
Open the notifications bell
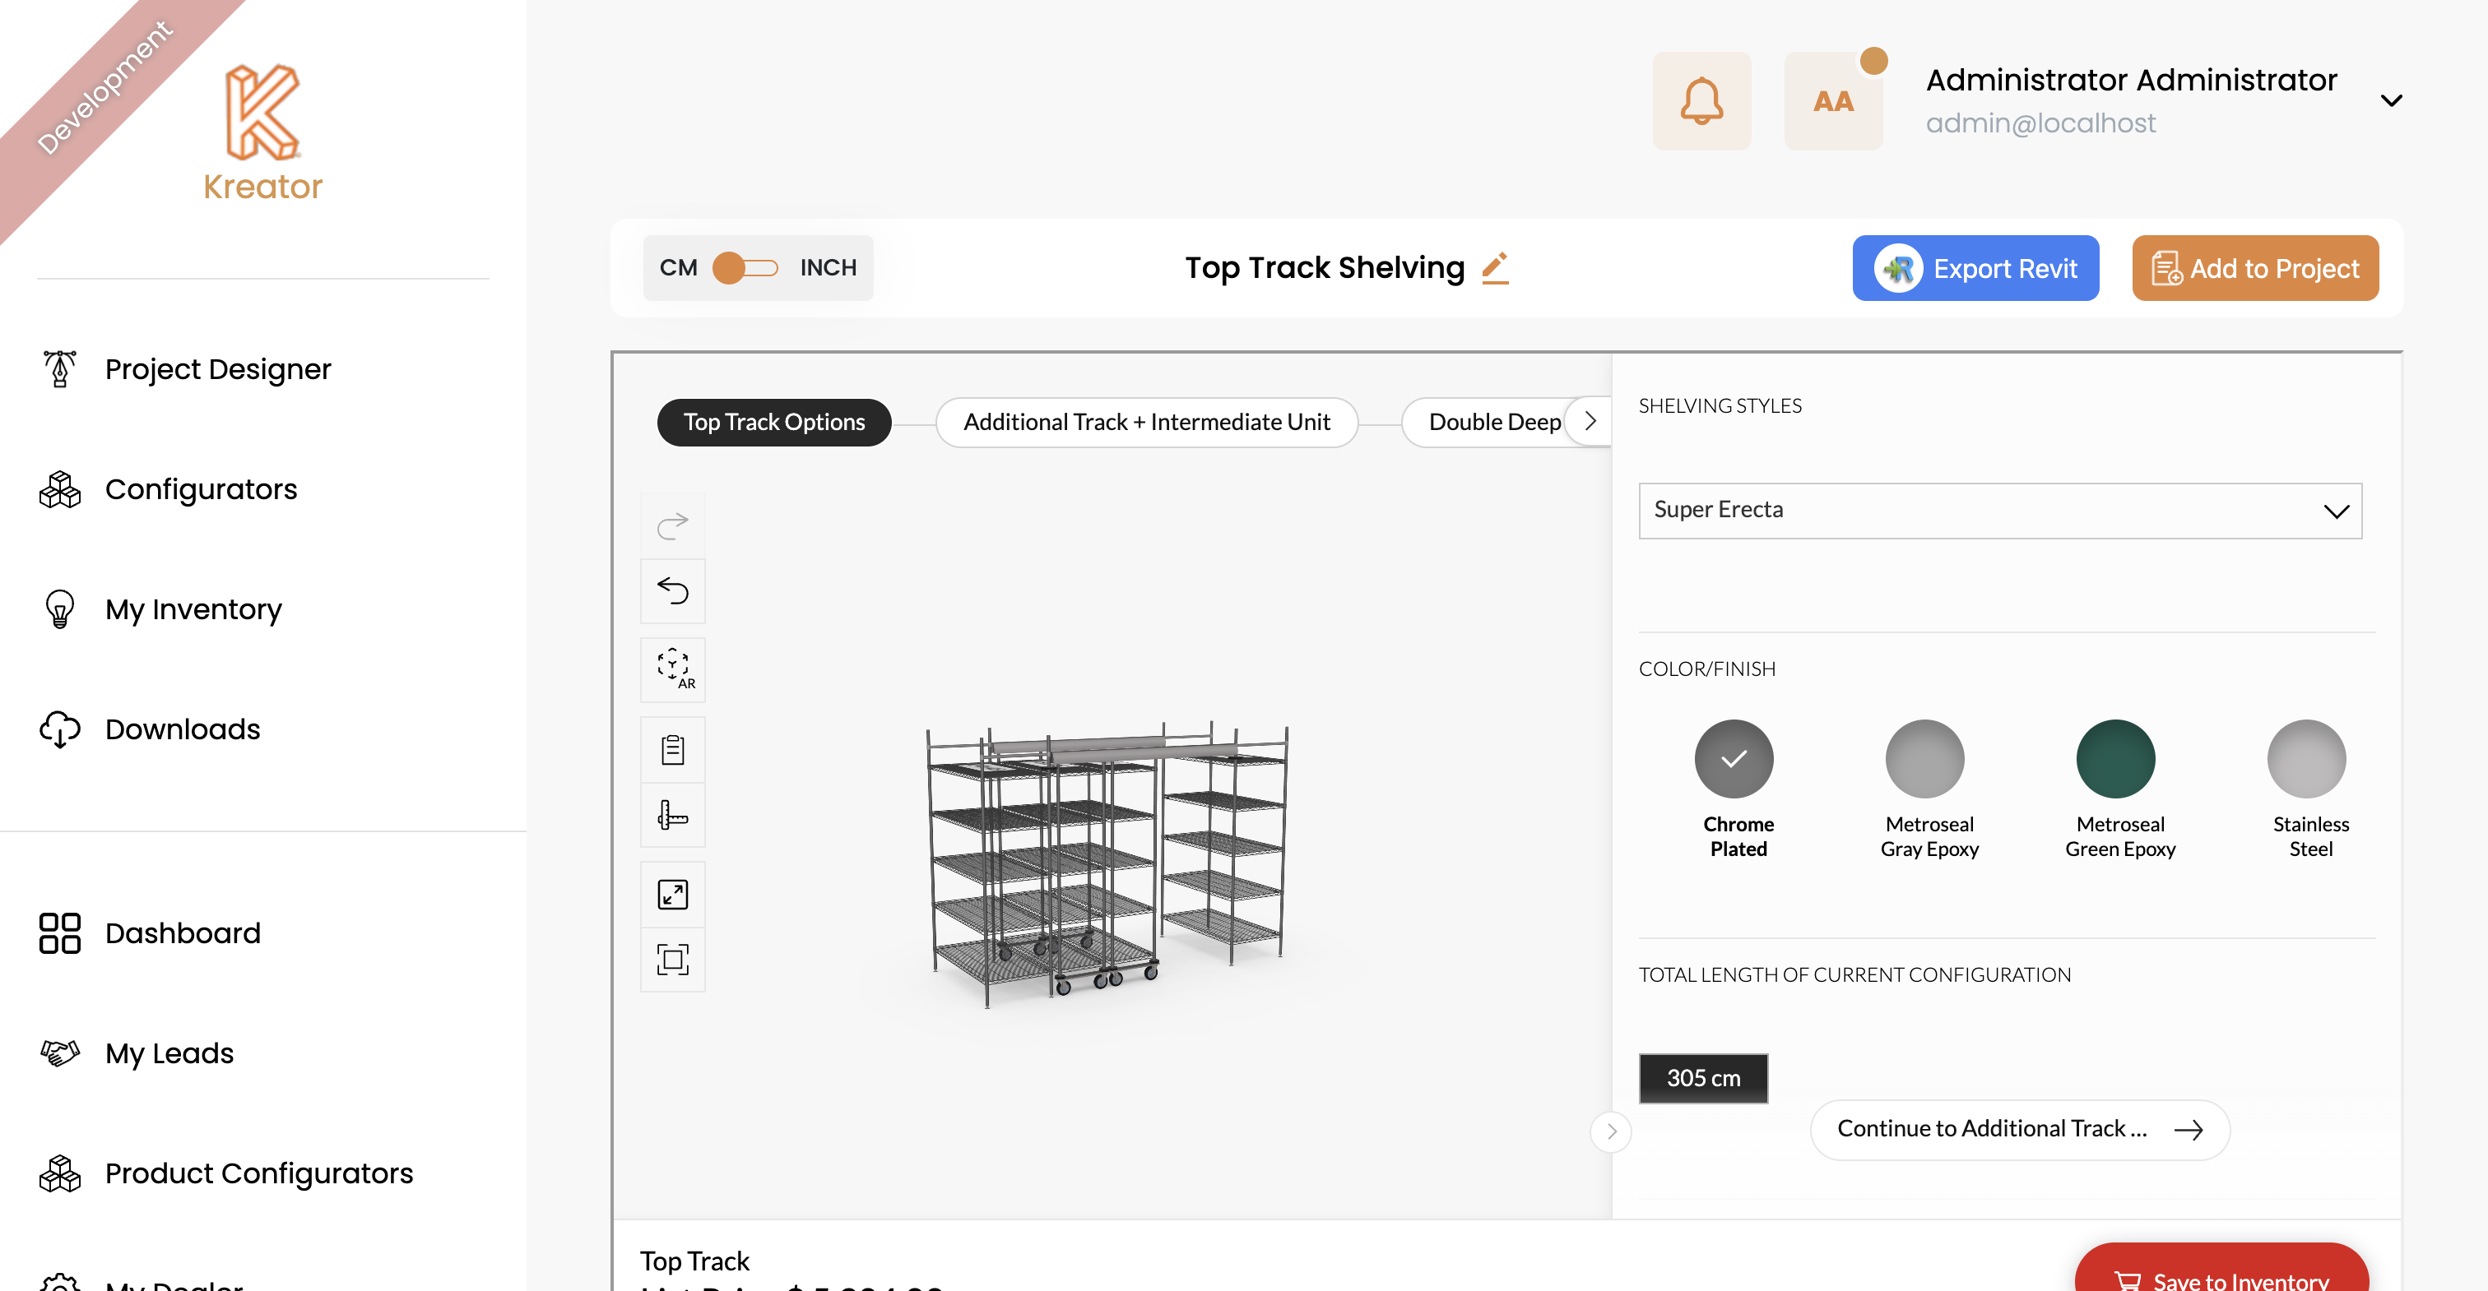point(1701,100)
